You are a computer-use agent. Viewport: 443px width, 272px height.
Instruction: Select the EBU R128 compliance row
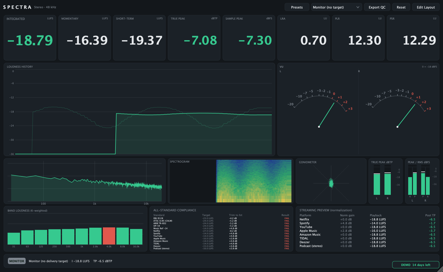click(x=221, y=218)
